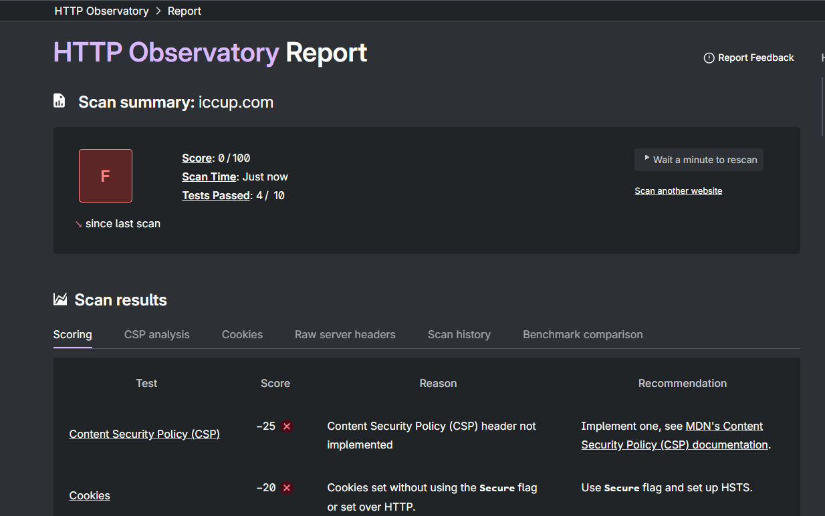This screenshot has width=825, height=516.
Task: Click the Recommendation column header
Action: (x=683, y=384)
